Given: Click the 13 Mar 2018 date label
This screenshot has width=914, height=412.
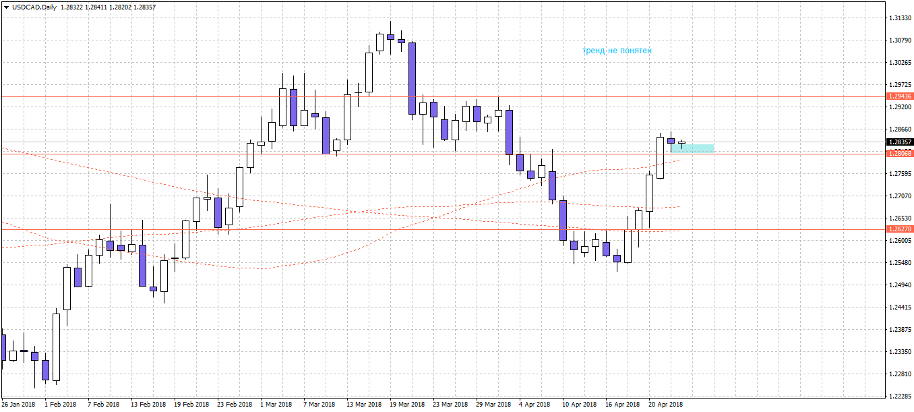Looking at the screenshot, I should [x=364, y=405].
